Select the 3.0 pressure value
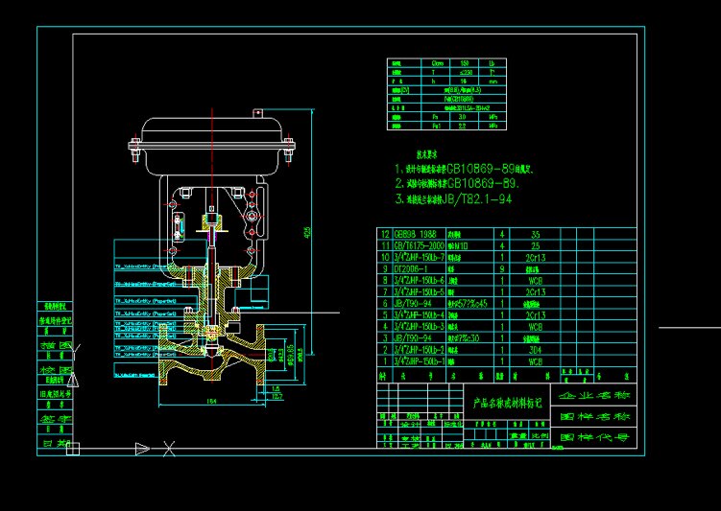 (x=463, y=117)
